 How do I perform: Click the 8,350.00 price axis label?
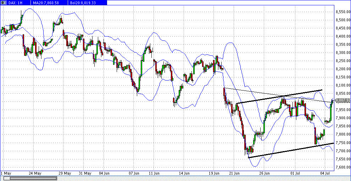click(343, 44)
